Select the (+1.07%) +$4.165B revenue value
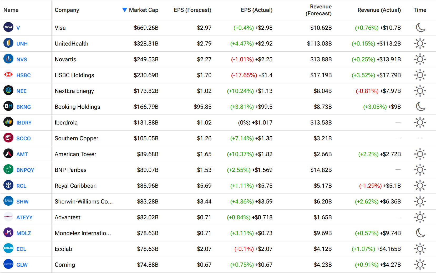This screenshot has width=436, height=273. pyautogui.click(x=376, y=249)
